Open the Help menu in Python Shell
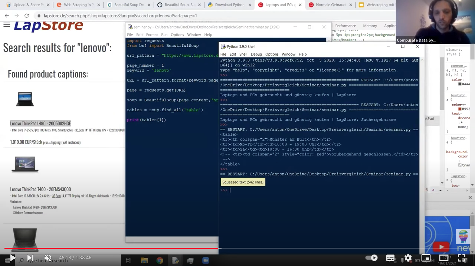 click(303, 54)
